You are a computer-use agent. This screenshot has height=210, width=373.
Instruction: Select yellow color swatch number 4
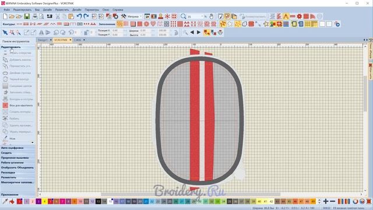pos(44,201)
